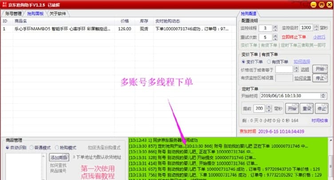Screen dimensions: 334x180
Task: Click log line with 订单号 97732105292
Action: point(225,175)
